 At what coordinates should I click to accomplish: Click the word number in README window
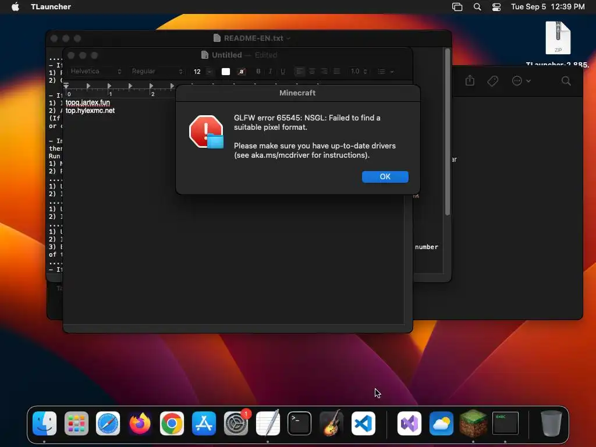coord(427,247)
